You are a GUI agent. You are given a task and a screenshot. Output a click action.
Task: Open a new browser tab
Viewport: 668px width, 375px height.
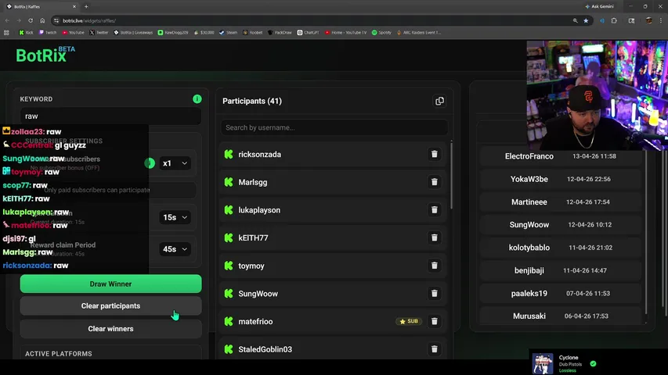point(86,6)
